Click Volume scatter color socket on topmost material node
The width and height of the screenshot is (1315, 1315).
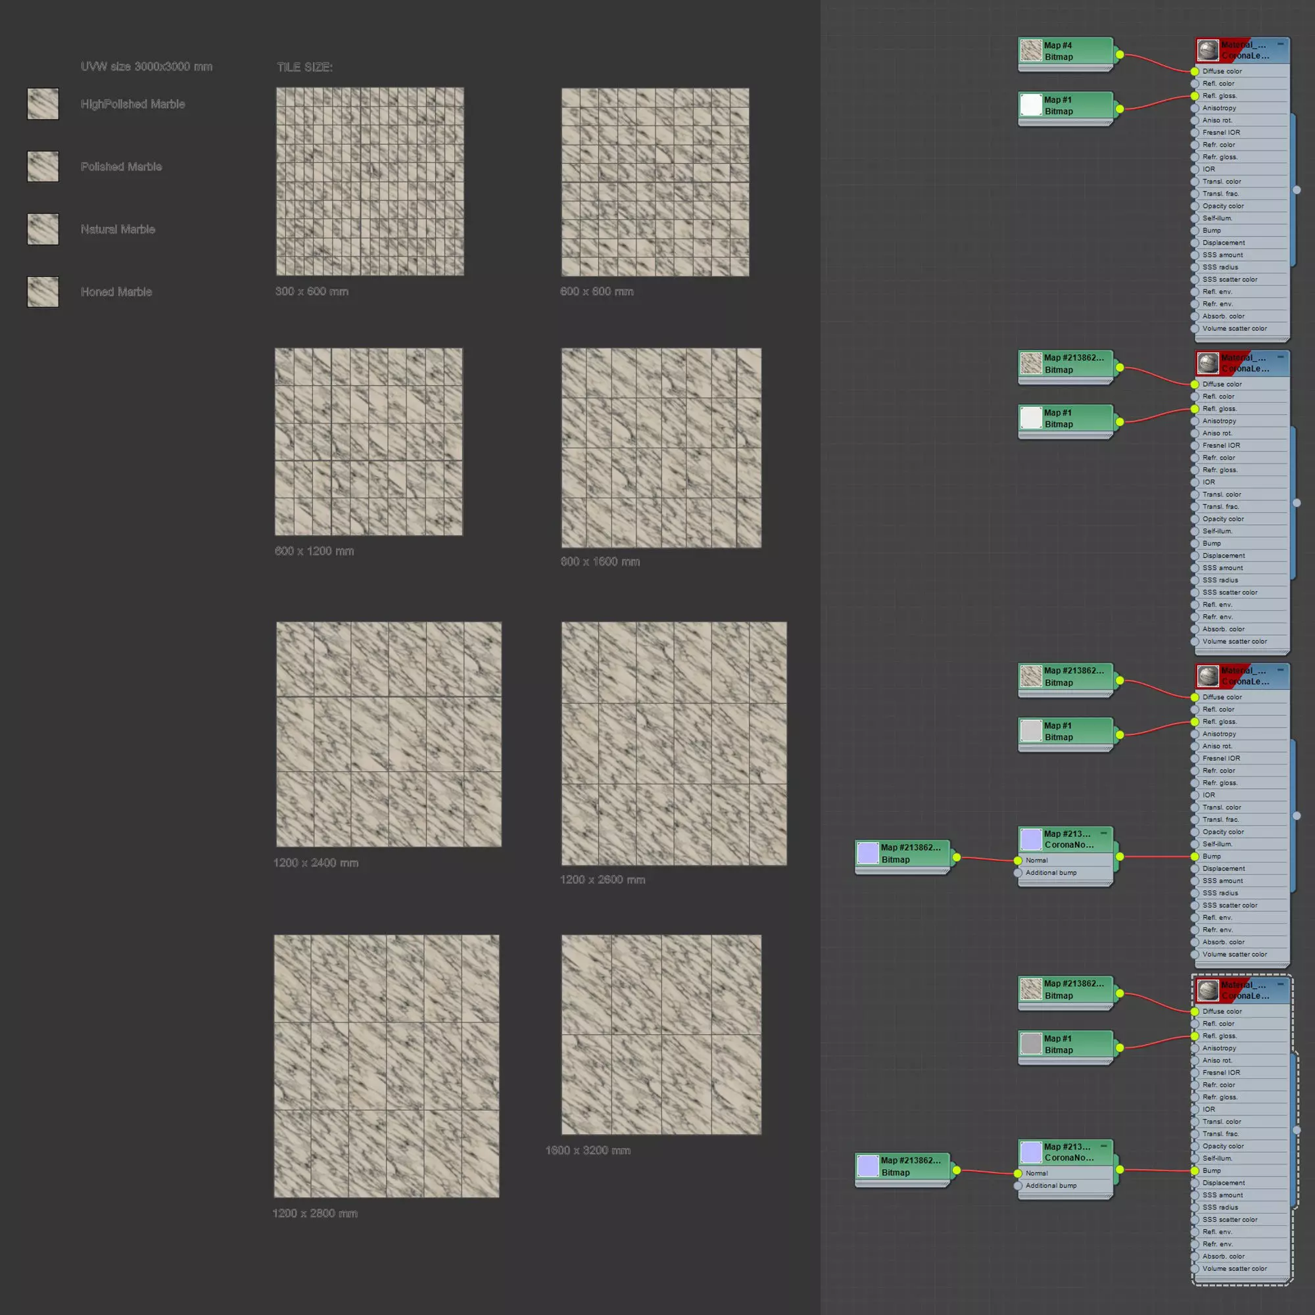coord(1195,329)
